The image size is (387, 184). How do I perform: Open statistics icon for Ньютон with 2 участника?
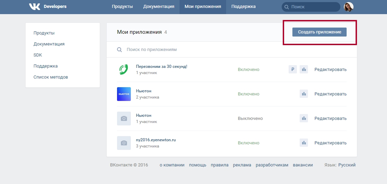point(304,94)
